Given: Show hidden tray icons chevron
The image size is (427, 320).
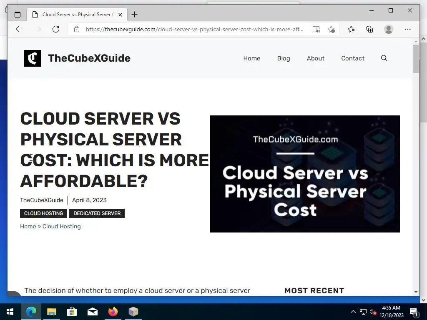Looking at the screenshot, I should 353,312.
